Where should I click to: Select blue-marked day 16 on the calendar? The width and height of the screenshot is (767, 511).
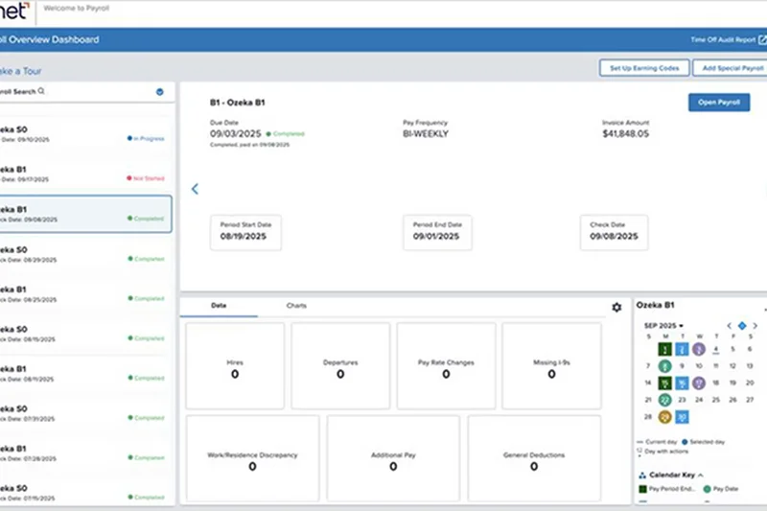tap(682, 383)
